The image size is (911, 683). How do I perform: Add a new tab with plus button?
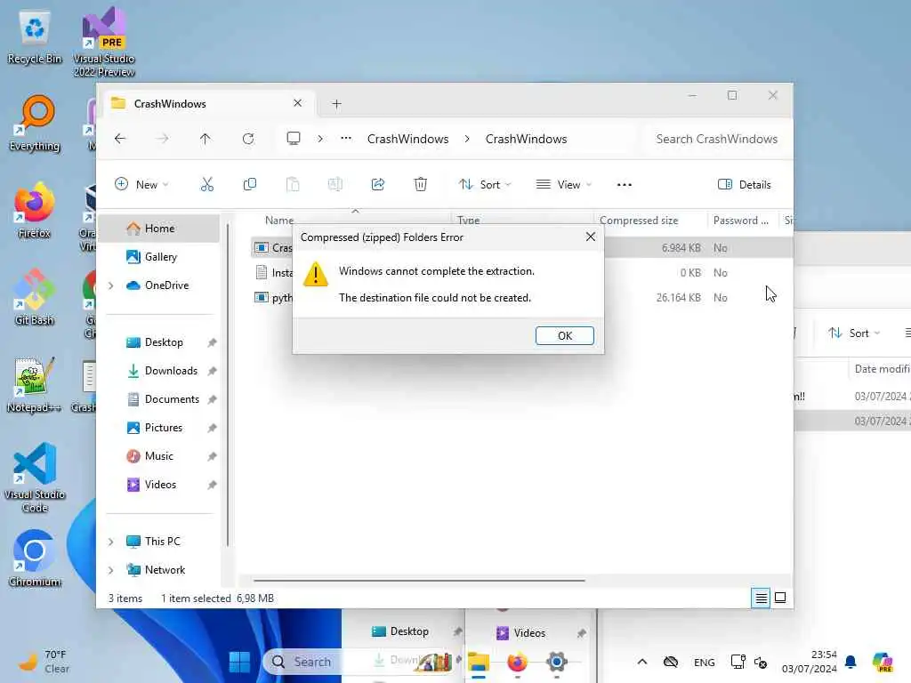pos(336,104)
